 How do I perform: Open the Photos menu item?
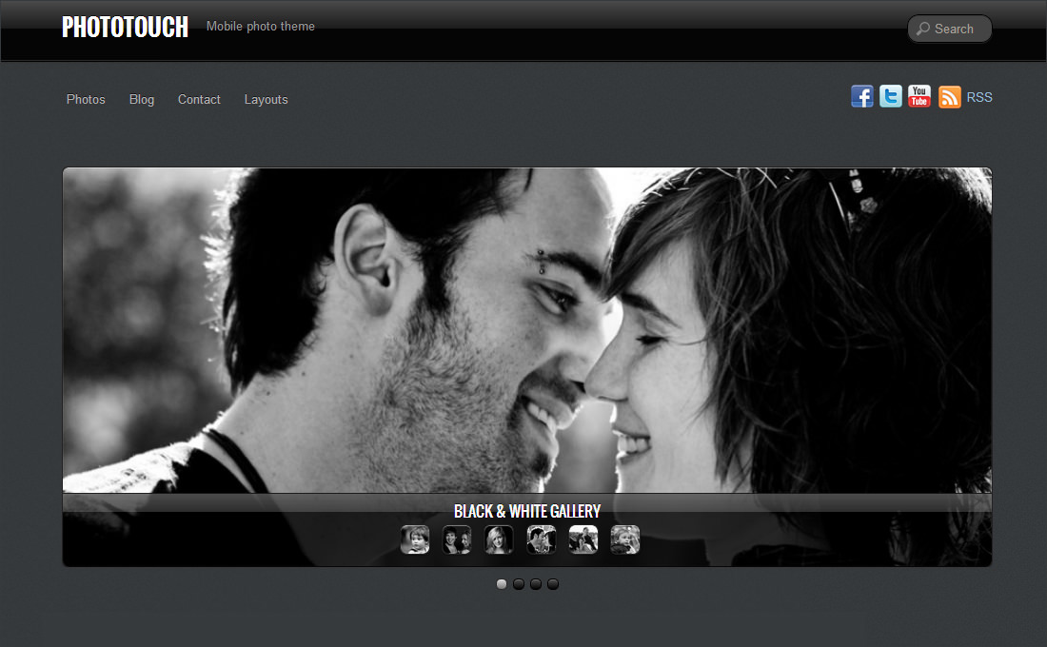(x=86, y=100)
